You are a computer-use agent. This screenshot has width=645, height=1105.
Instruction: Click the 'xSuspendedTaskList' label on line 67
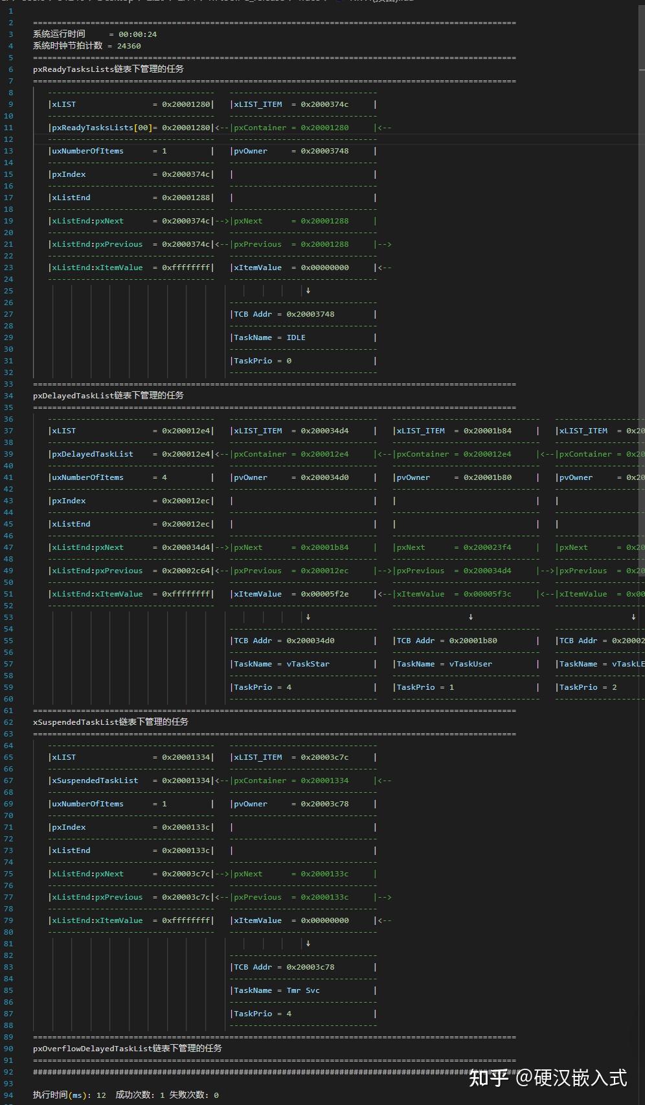95,780
